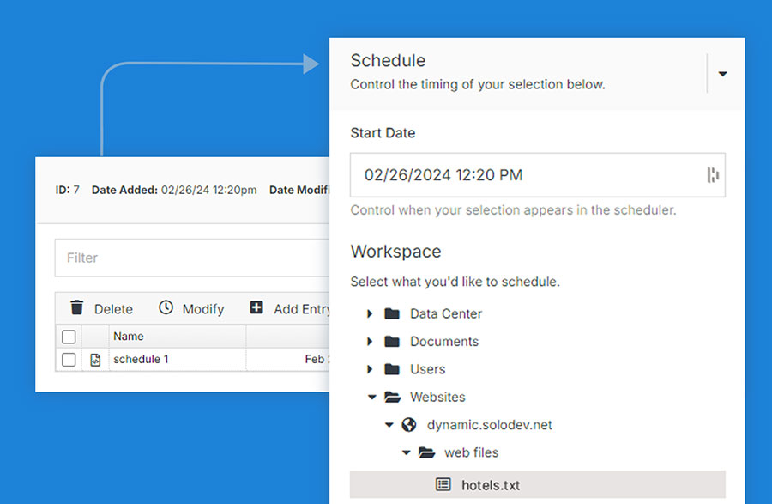
Task: Open the Schedule panel dropdown caret
Action: [722, 74]
